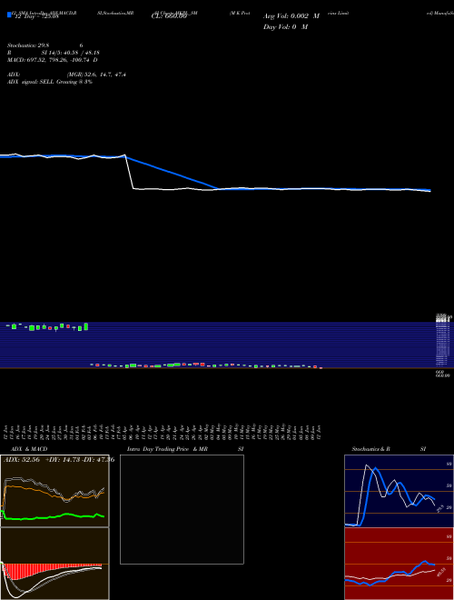Select the ADX signal: SELL text
This screenshot has height=600, width=454.
click(x=50, y=82)
